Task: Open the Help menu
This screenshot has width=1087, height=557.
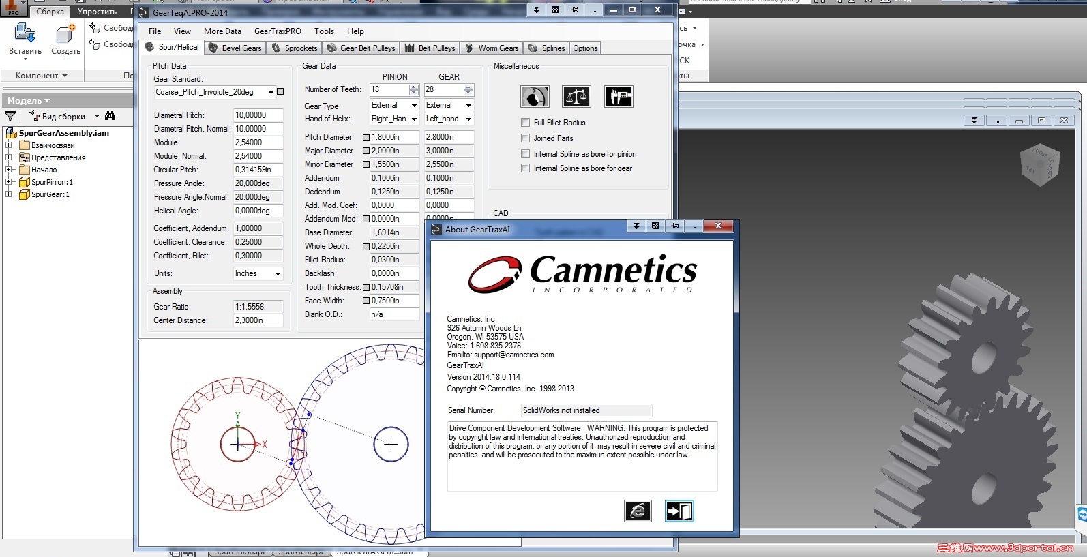Action: [x=355, y=31]
